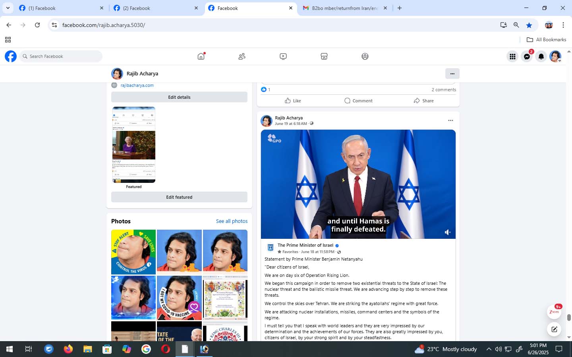View site information icon in address bar
572x357 pixels.
pos(54,25)
